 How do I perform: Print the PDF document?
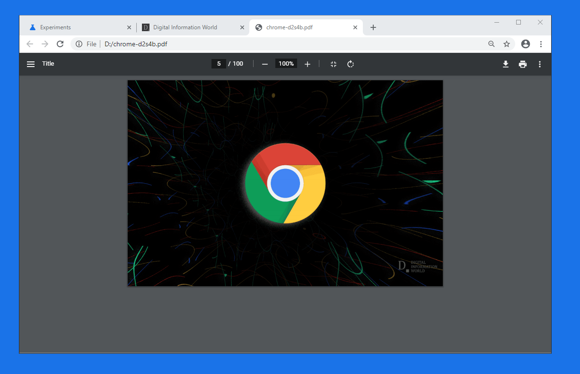tap(523, 64)
